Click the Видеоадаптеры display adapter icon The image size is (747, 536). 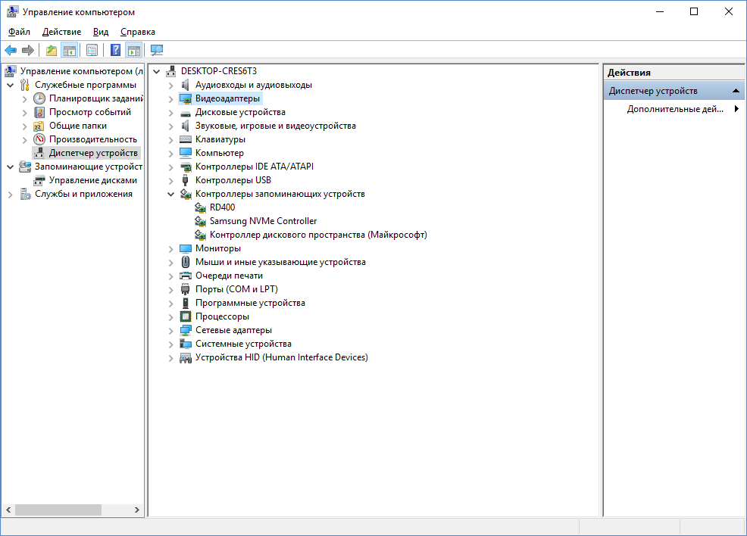[186, 98]
